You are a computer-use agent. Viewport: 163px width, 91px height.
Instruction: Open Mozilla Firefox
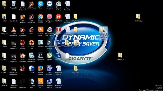pyautogui.click(x=40, y=68)
